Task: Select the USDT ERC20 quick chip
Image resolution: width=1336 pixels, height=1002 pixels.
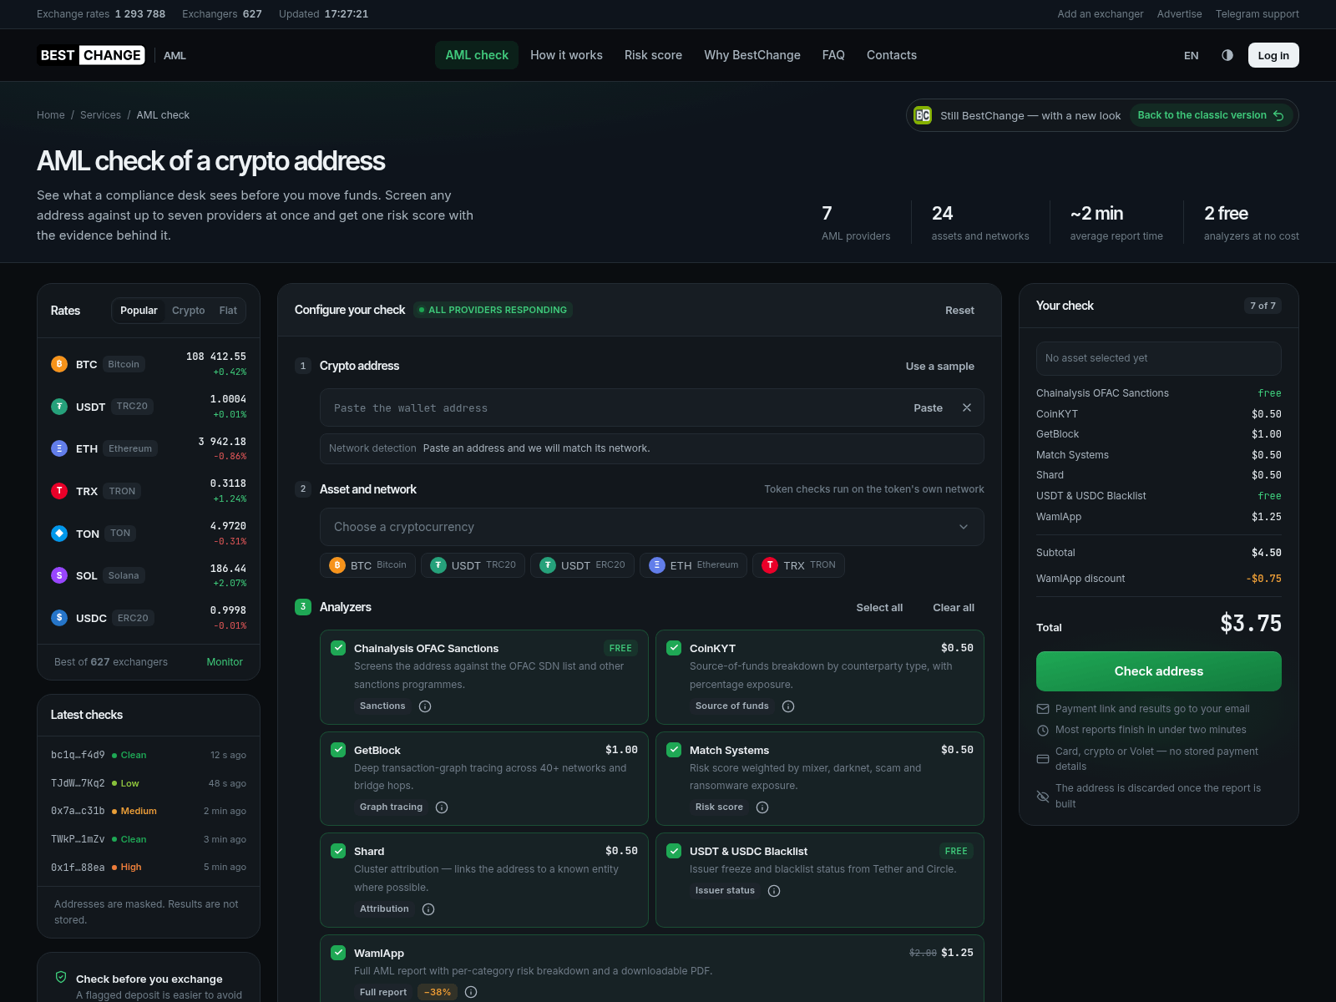Action: point(583,565)
